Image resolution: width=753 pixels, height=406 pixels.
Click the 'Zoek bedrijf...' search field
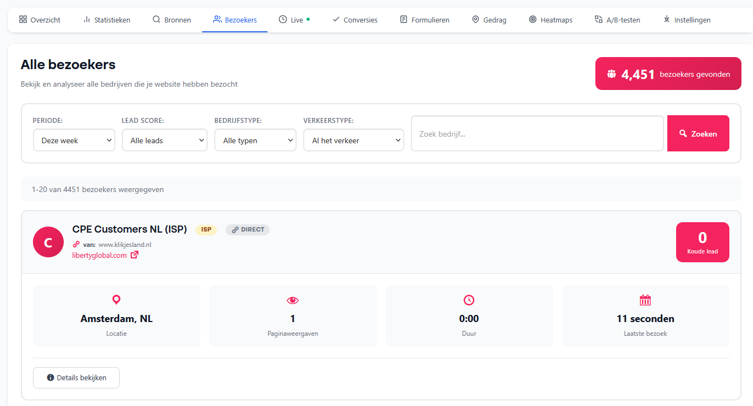538,133
